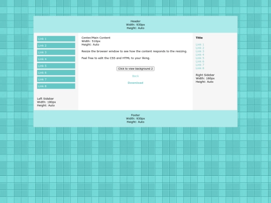Open Link 1 in left sidebar
Image resolution: width=271 pixels, height=203 pixels.
coord(56,39)
